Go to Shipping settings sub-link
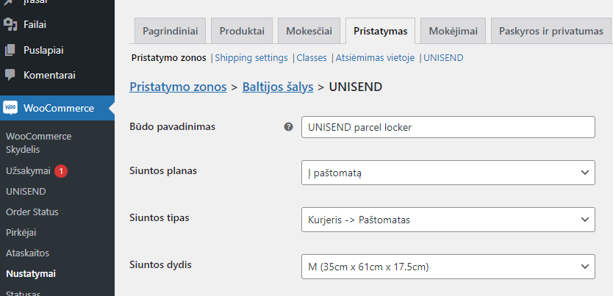Screen dimensions: 613x296 (251, 58)
